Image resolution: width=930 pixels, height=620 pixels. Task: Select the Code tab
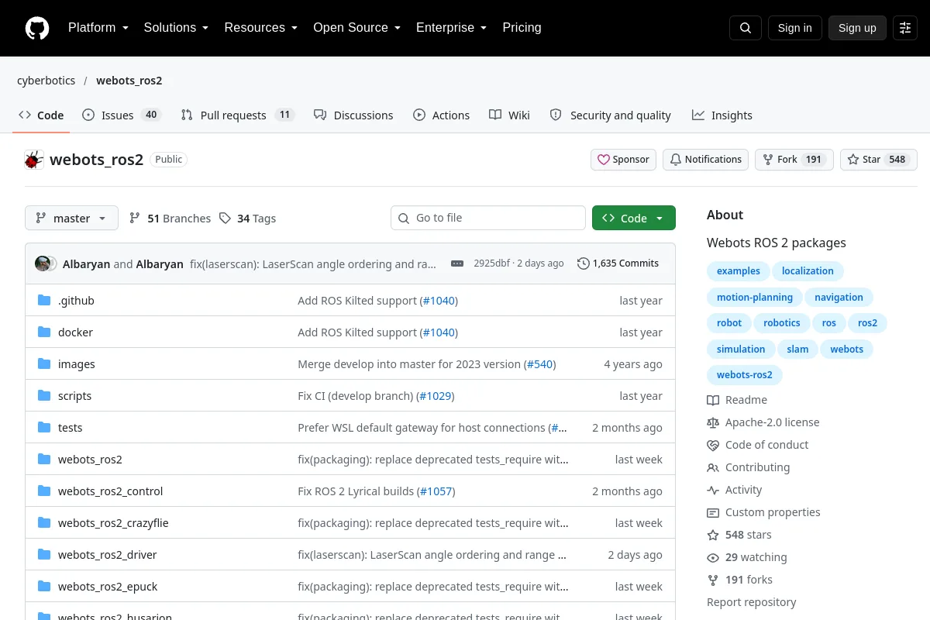(41, 115)
